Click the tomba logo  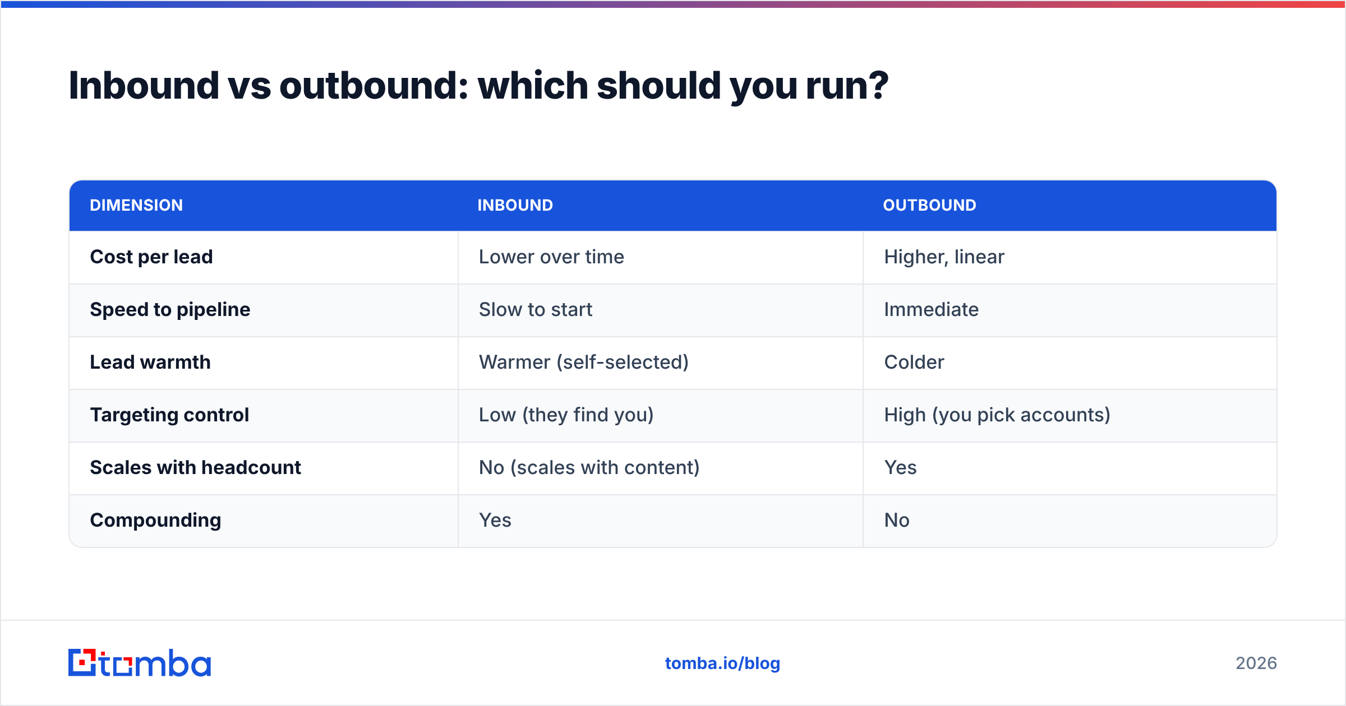[x=140, y=663]
